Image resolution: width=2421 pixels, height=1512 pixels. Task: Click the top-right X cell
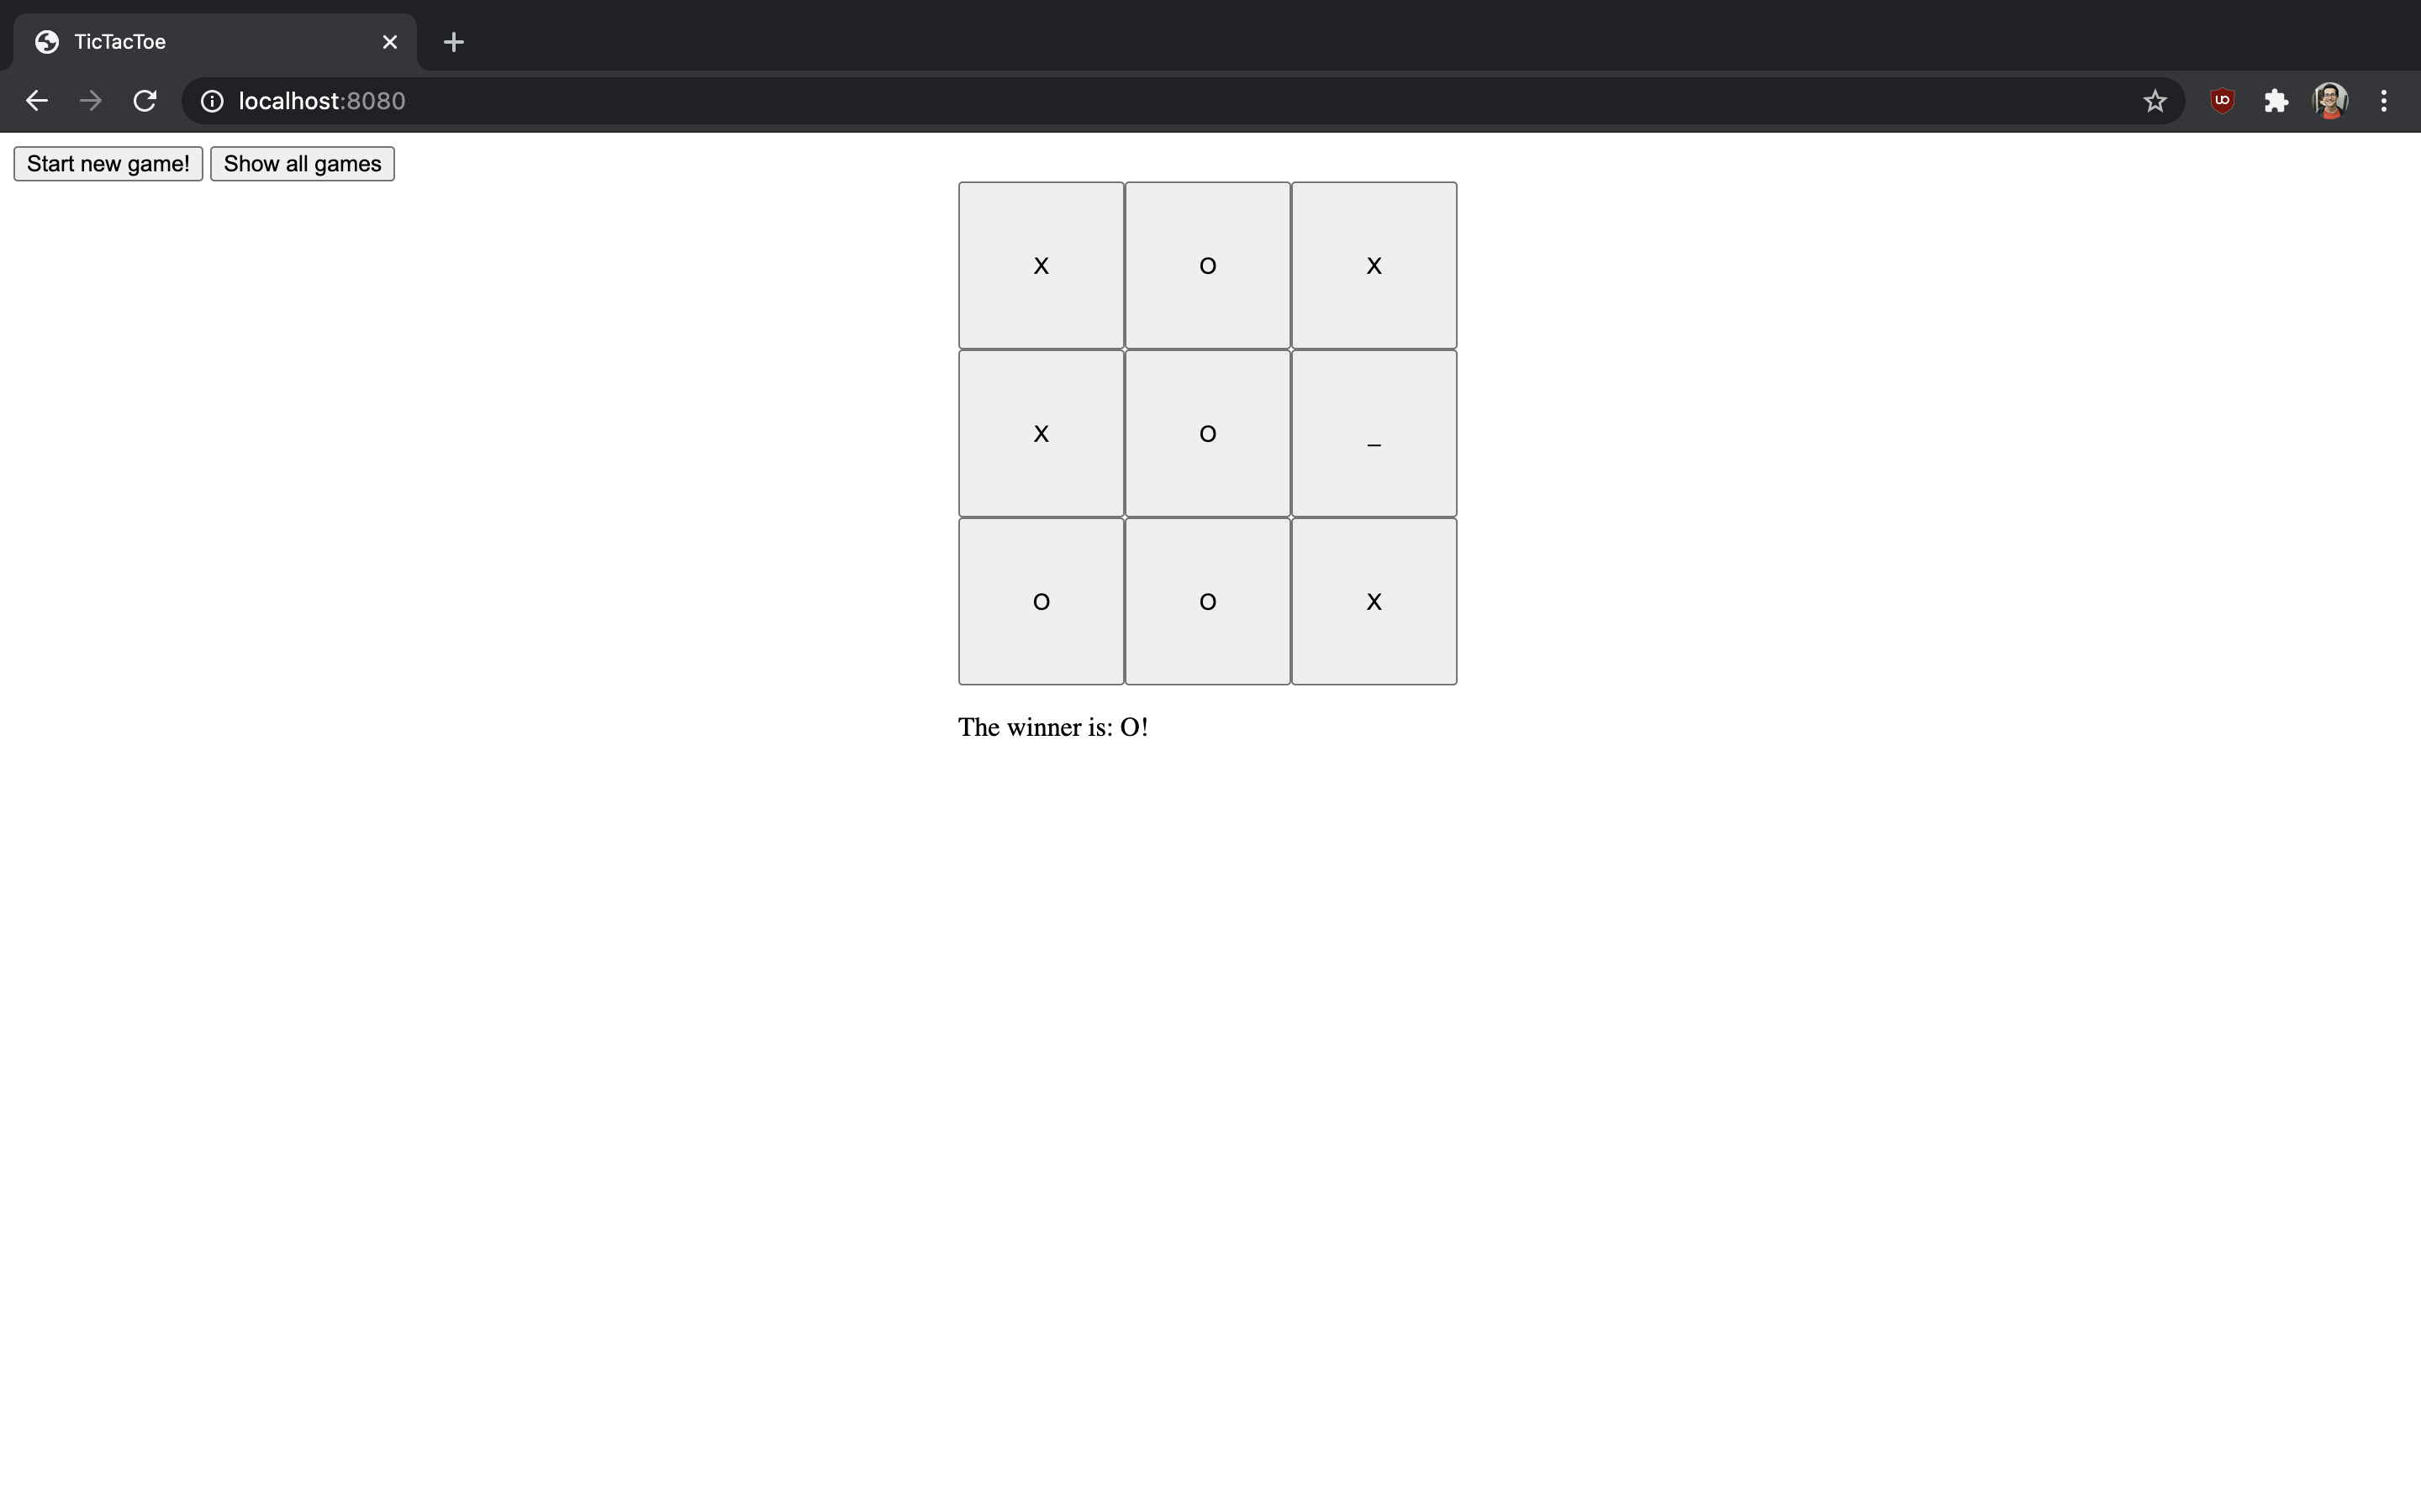[1374, 265]
